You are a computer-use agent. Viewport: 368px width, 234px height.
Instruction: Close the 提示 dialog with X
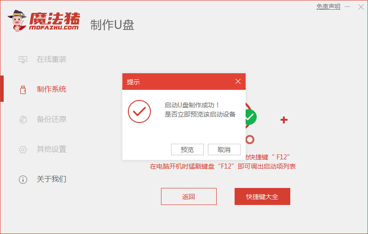tap(238, 82)
